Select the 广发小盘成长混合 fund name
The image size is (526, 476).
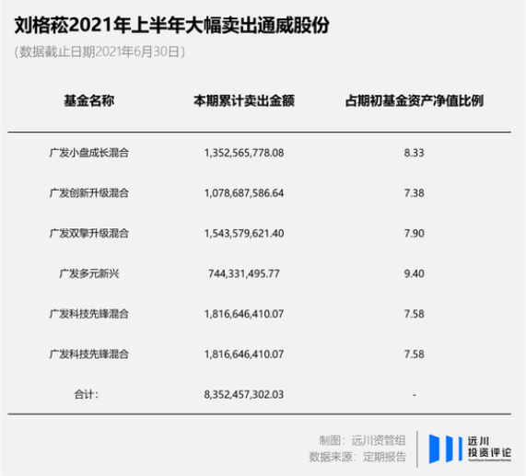pos(89,153)
